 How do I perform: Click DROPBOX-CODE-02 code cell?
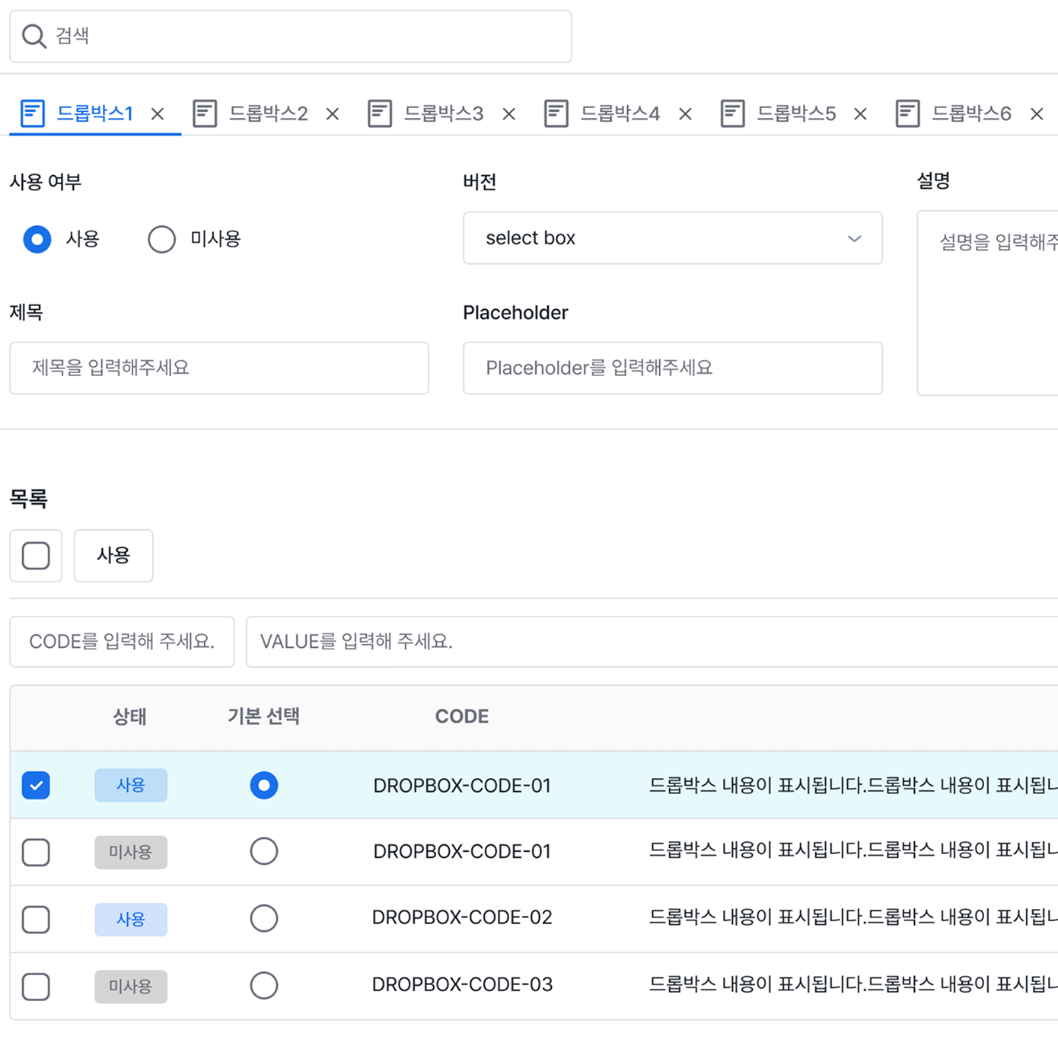click(462, 917)
